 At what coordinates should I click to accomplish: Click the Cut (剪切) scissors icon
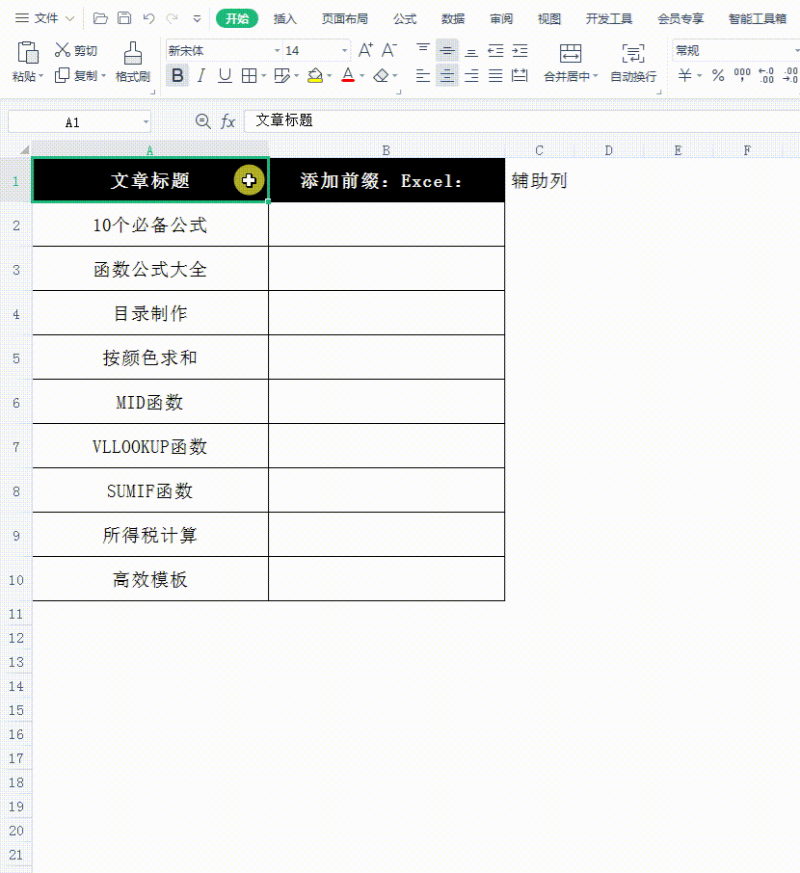click(63, 50)
